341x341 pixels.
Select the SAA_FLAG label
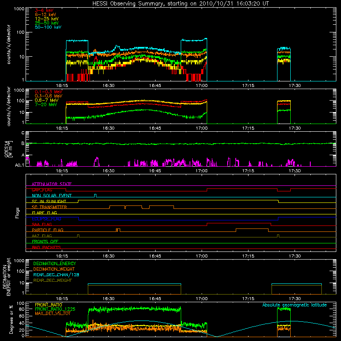(42, 224)
